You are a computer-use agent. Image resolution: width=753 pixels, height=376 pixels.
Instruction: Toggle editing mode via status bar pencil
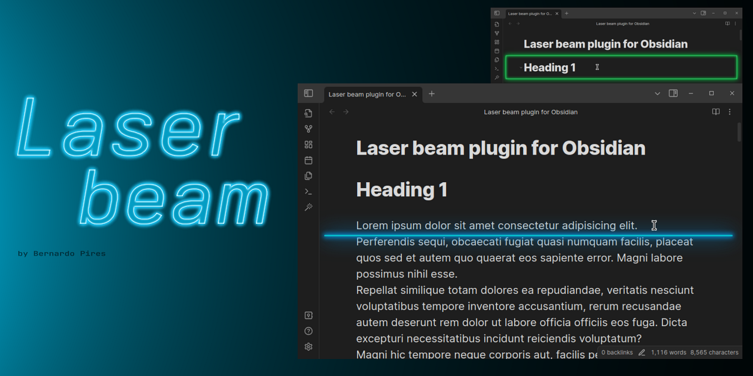click(x=641, y=352)
